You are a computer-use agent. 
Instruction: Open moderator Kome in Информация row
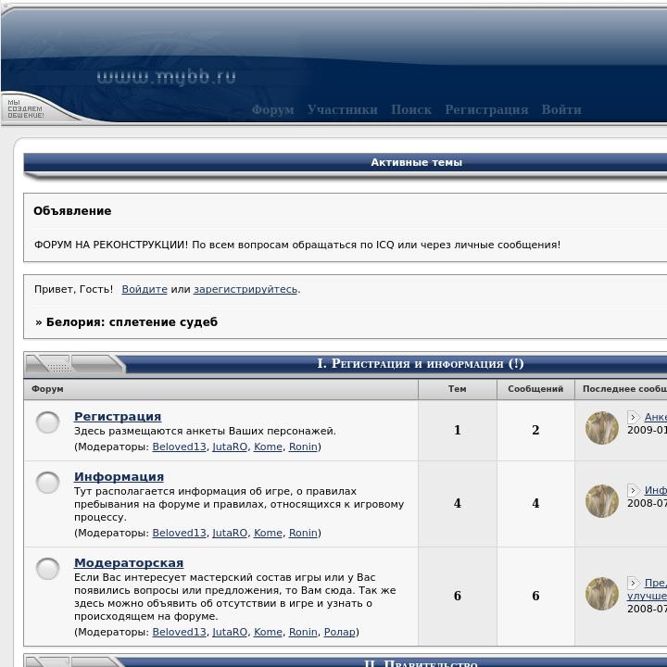(268, 533)
